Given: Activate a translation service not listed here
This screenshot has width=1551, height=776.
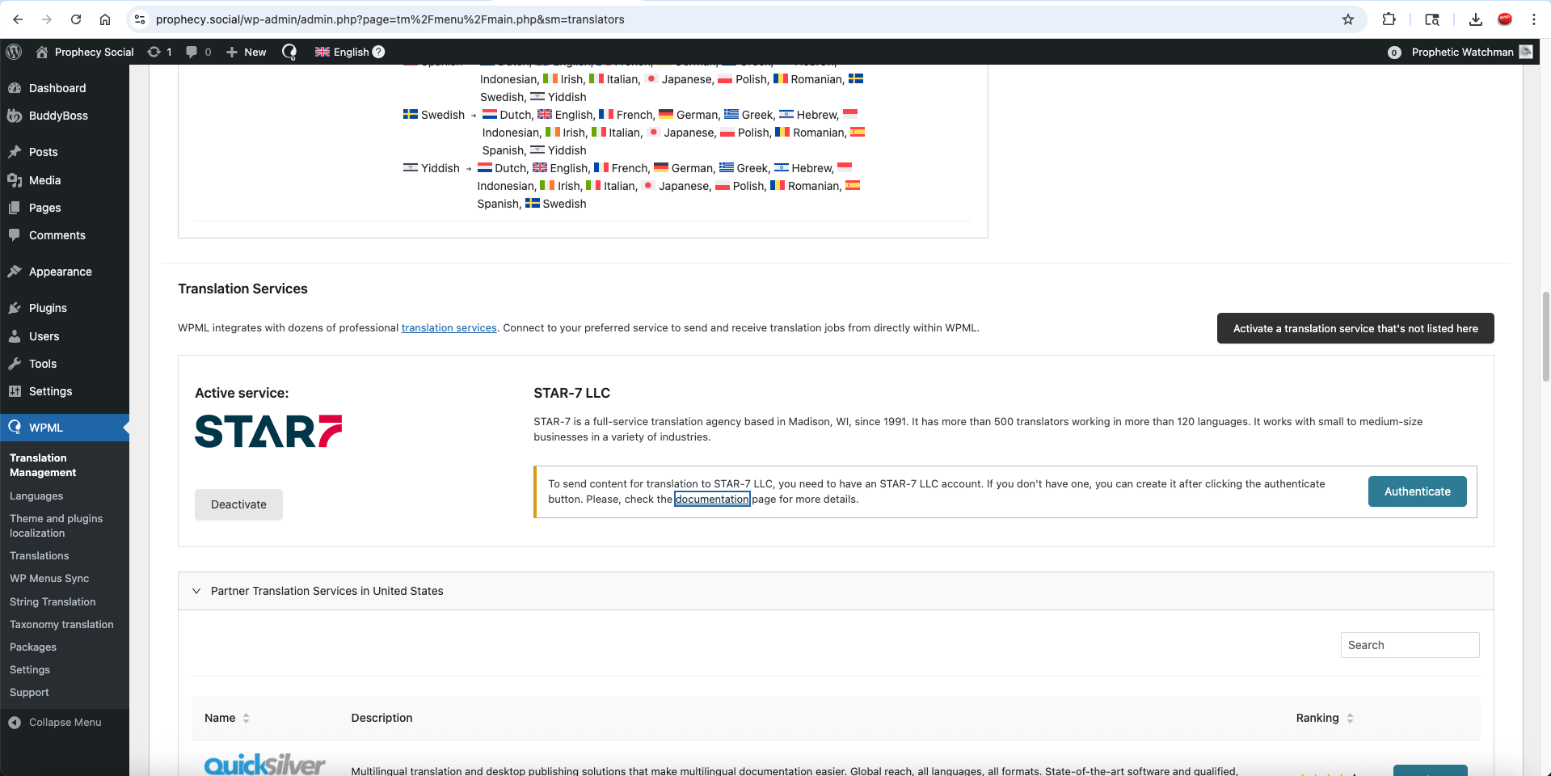Looking at the screenshot, I should pos(1355,328).
